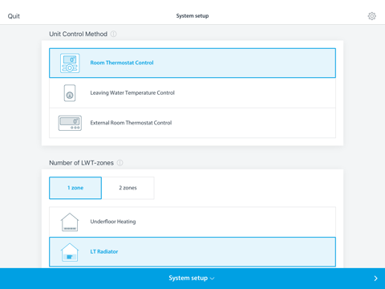Select Leaving Water Temperature Control option

(x=192, y=93)
